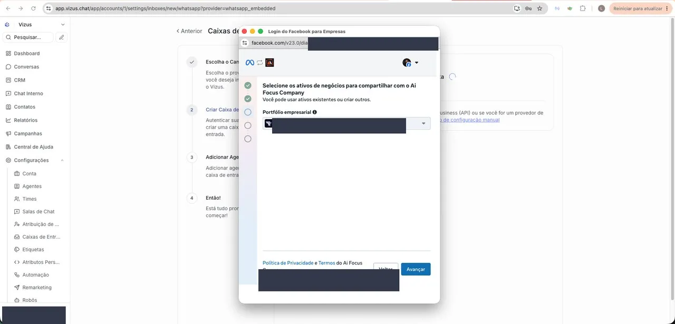The height and width of the screenshot is (324, 675).
Task: Click the Meta logo in the popup
Action: [x=250, y=63]
